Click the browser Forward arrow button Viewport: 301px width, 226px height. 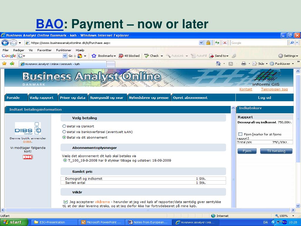pos(13,43)
